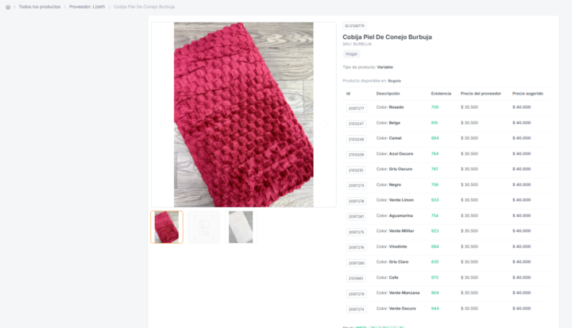The width and height of the screenshot is (572, 328).
Task: Click the Azul Oscuro variant ID chip
Action: coord(356,155)
